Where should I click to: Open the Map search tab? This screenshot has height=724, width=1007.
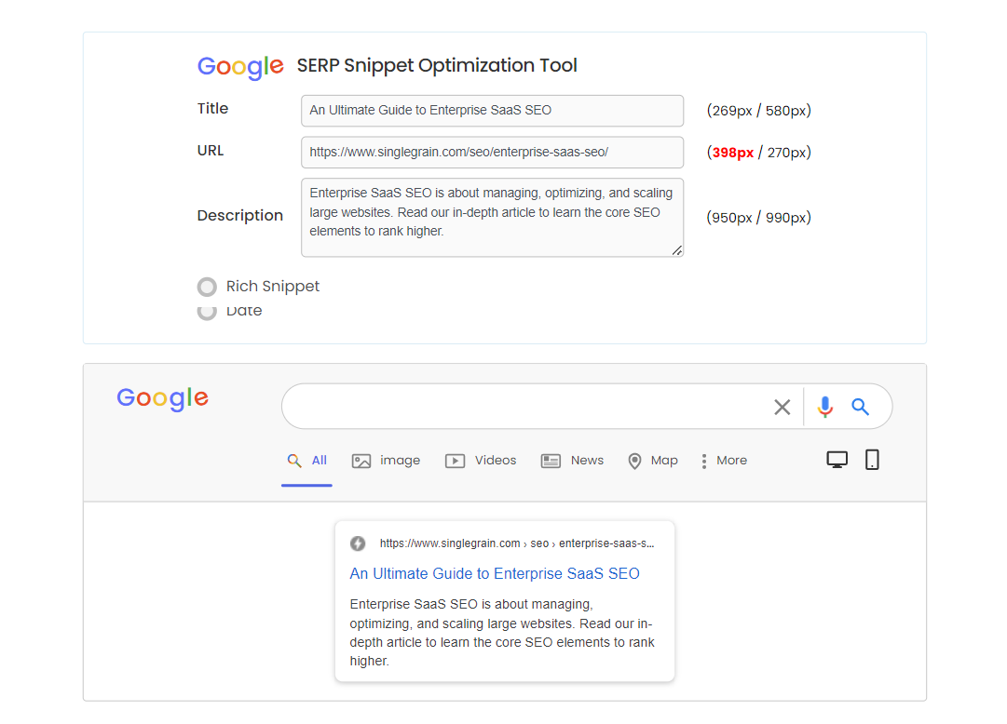tap(652, 461)
